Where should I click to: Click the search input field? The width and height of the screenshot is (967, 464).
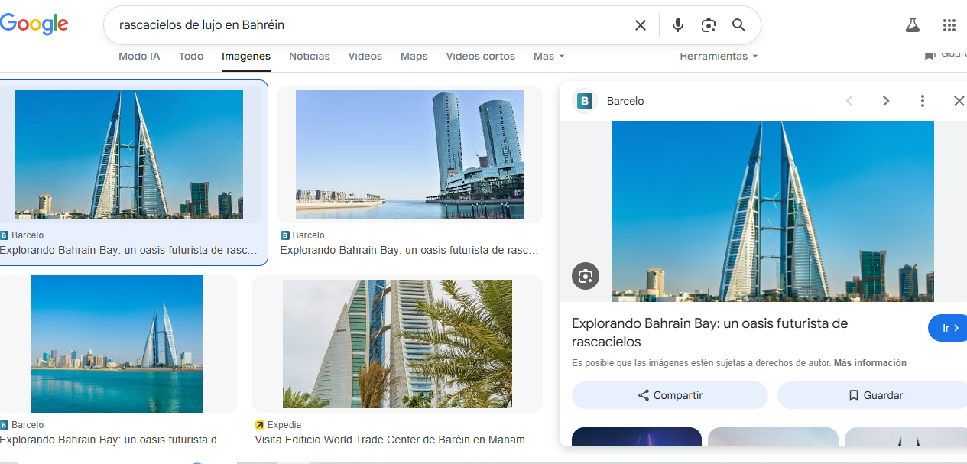coord(367,25)
